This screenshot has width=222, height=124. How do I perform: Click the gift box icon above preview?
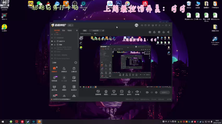150,32
